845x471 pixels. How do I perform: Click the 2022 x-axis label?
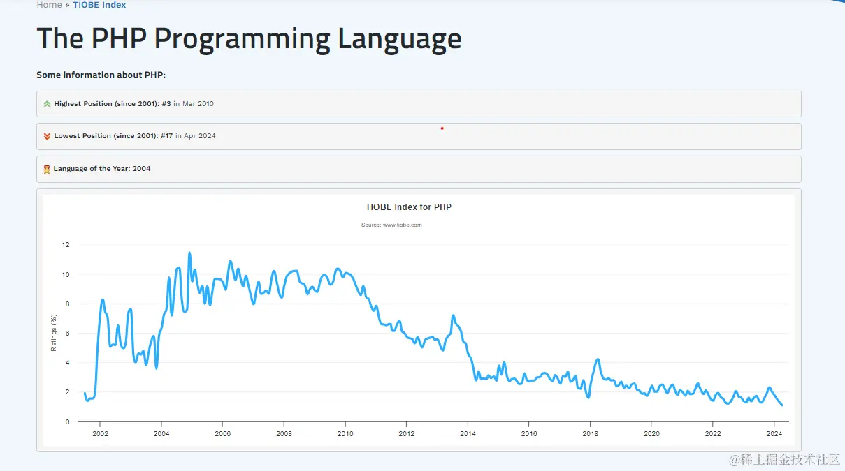coord(712,433)
